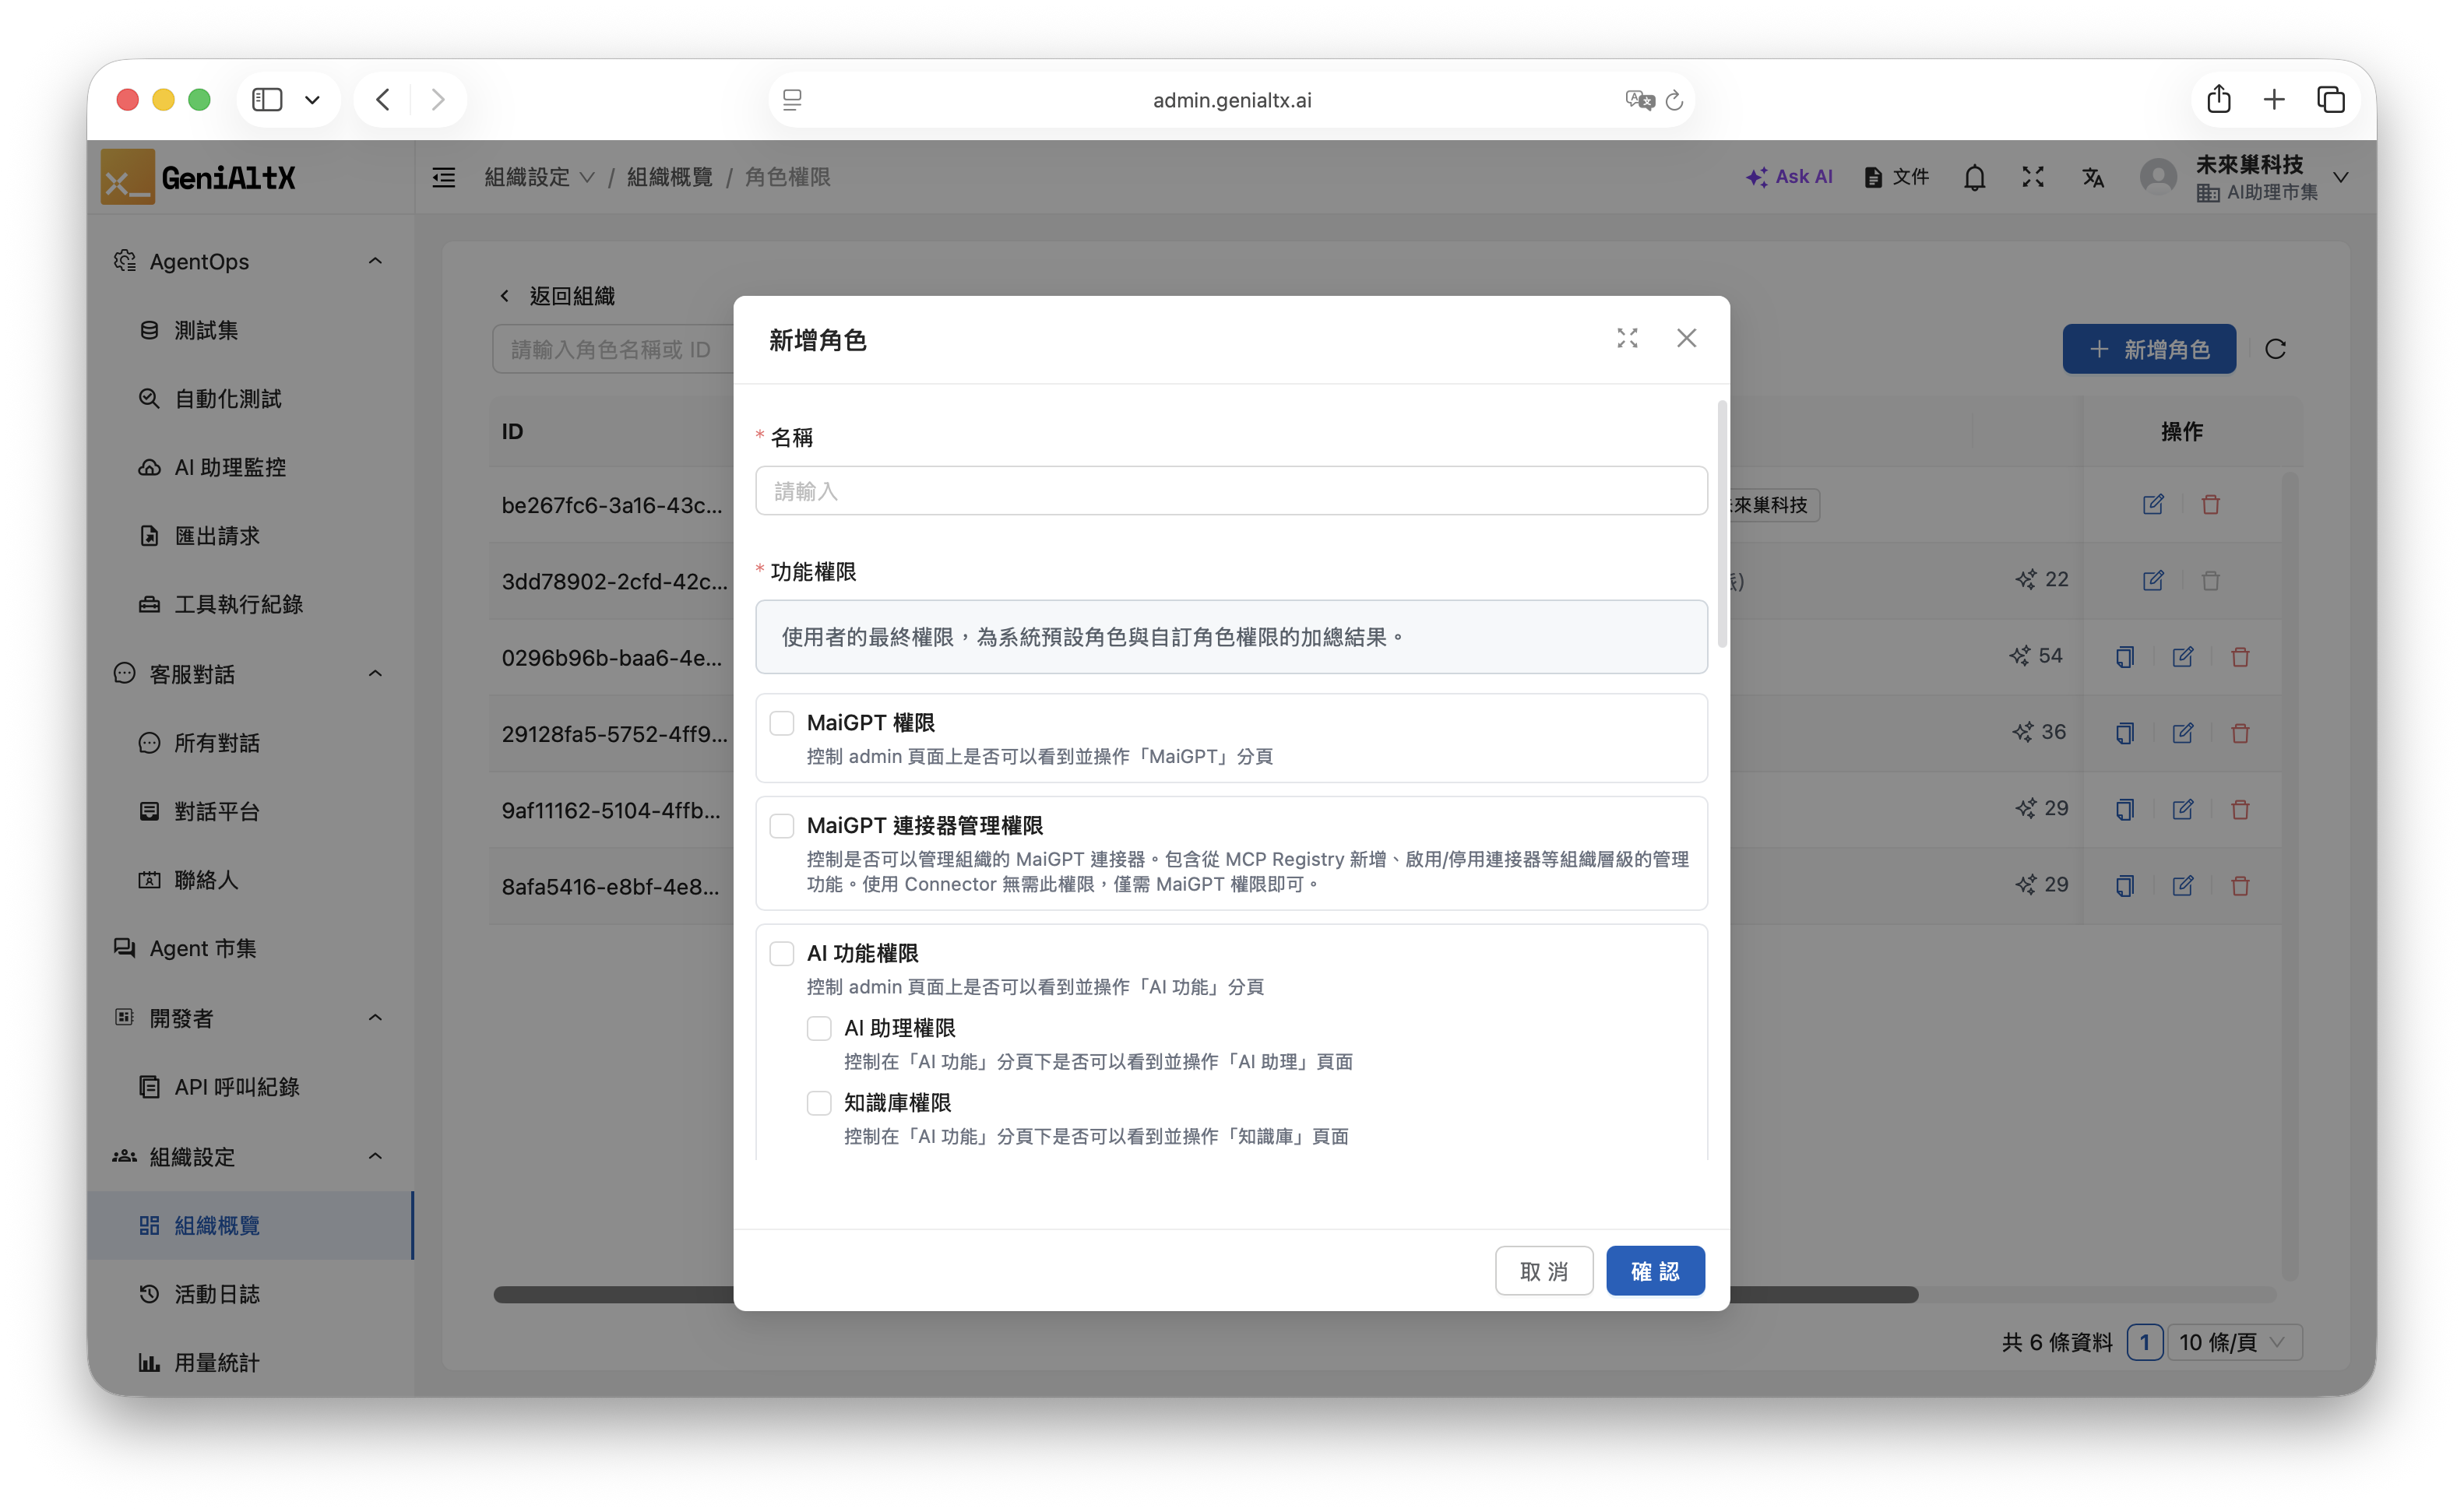The width and height of the screenshot is (2464, 1512).
Task: Click the notification bell icon
Action: (x=1974, y=178)
